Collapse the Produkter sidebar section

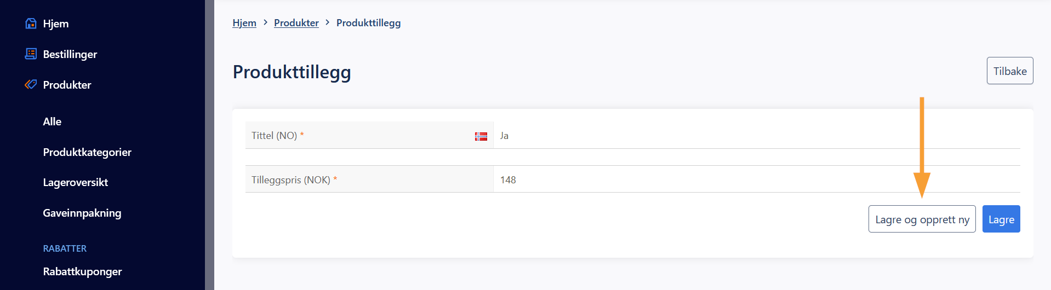(67, 85)
